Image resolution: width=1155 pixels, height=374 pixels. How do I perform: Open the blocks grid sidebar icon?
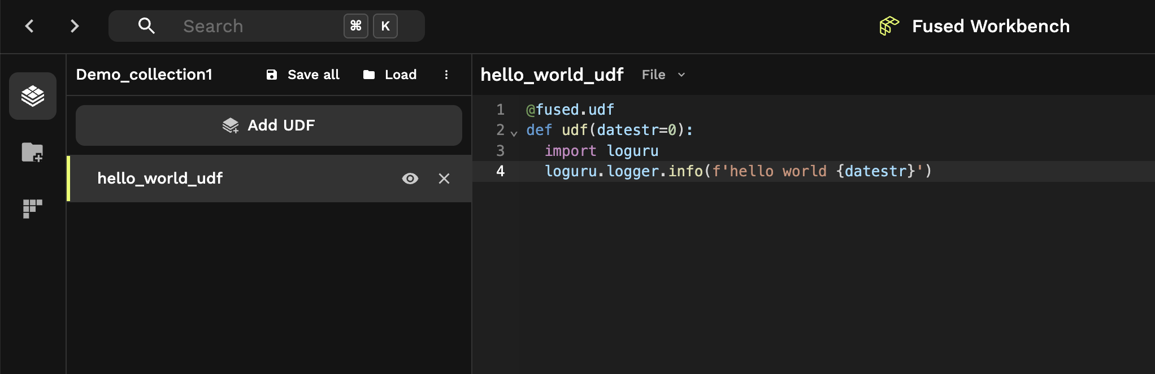pos(33,209)
